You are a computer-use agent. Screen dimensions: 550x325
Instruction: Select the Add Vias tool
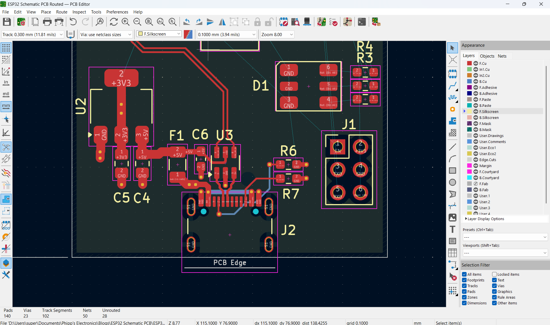pos(452,109)
